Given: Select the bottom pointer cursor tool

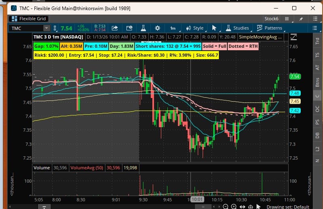Looking at the screenshot, I should 258,207.
